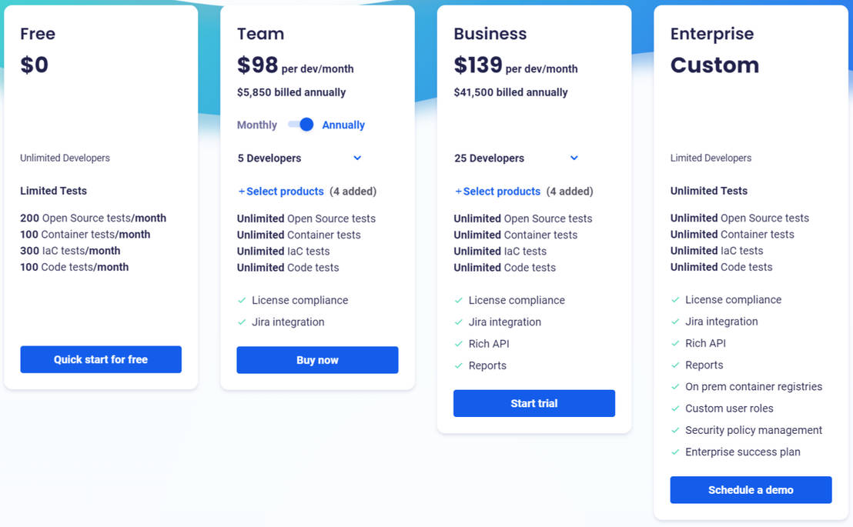This screenshot has height=527, width=853.
Task: Click the chevron beside 25 Developers
Action: point(574,158)
